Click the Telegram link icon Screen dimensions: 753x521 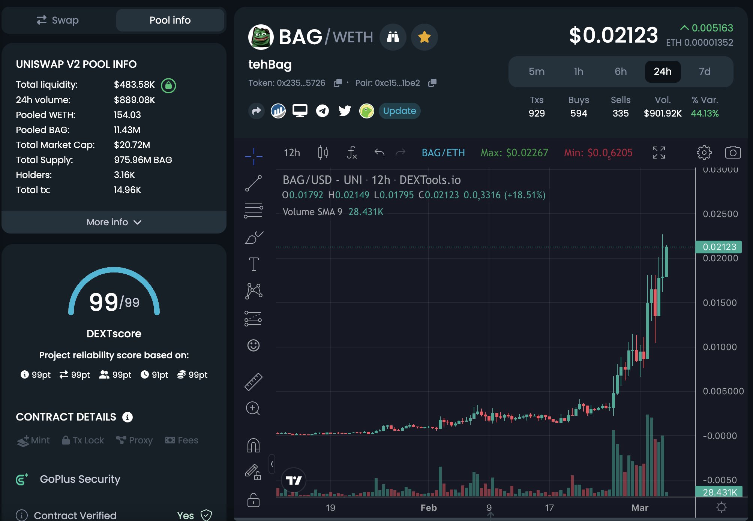322,111
